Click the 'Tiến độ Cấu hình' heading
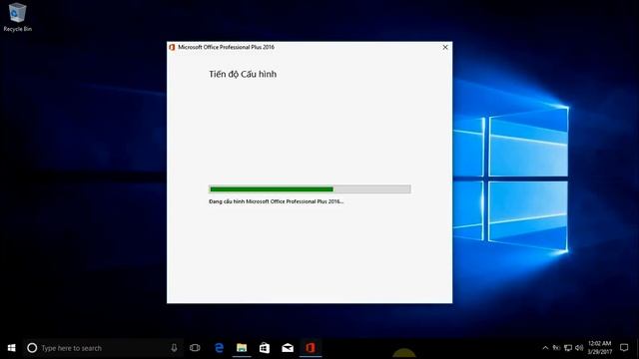This screenshot has width=639, height=359. 243,74
